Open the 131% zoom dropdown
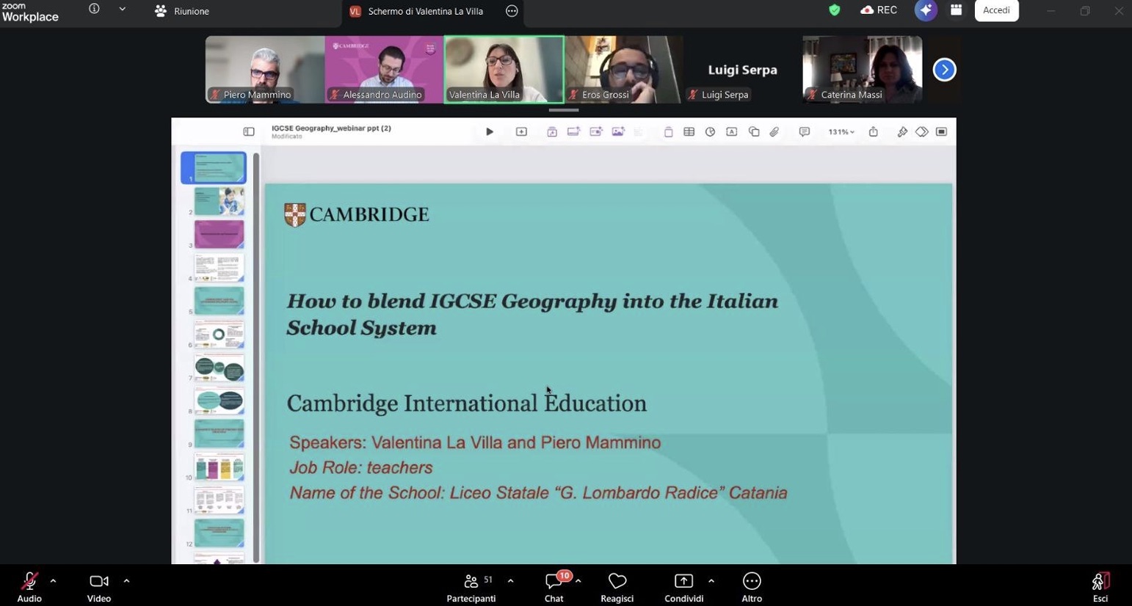This screenshot has height=606, width=1132. pyautogui.click(x=841, y=132)
